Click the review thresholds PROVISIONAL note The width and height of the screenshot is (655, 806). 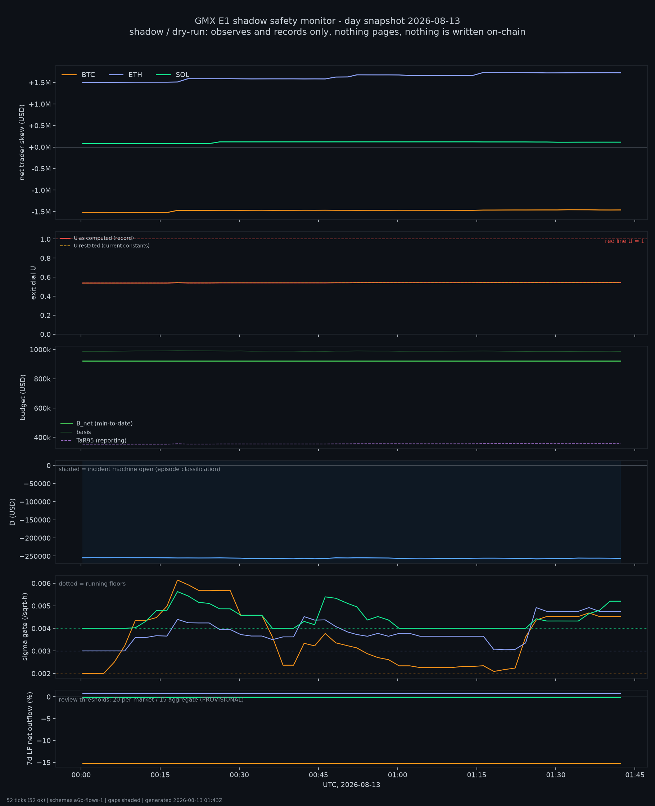click(151, 699)
